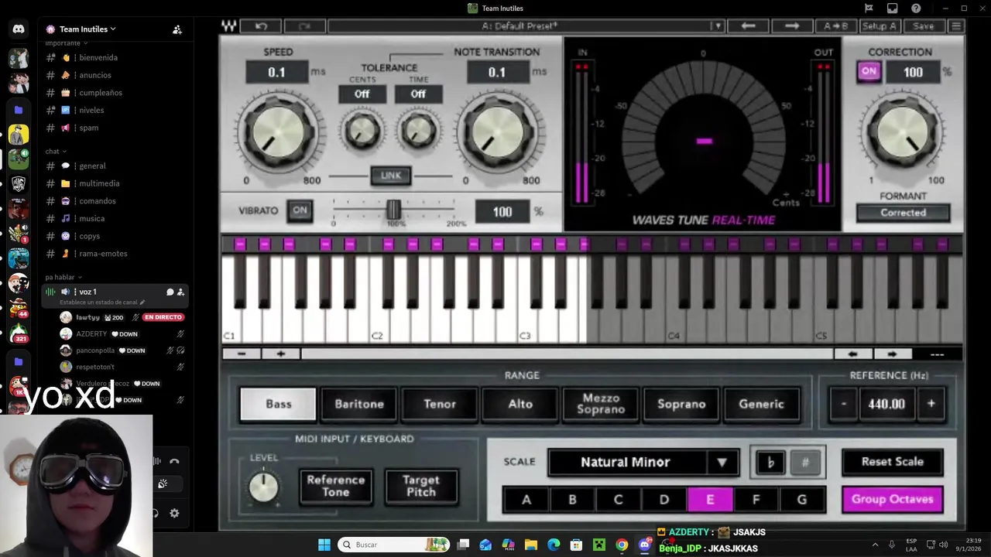Screen dimensions: 991x557
Task: Load previous preset with left arrow
Action: pos(748,26)
